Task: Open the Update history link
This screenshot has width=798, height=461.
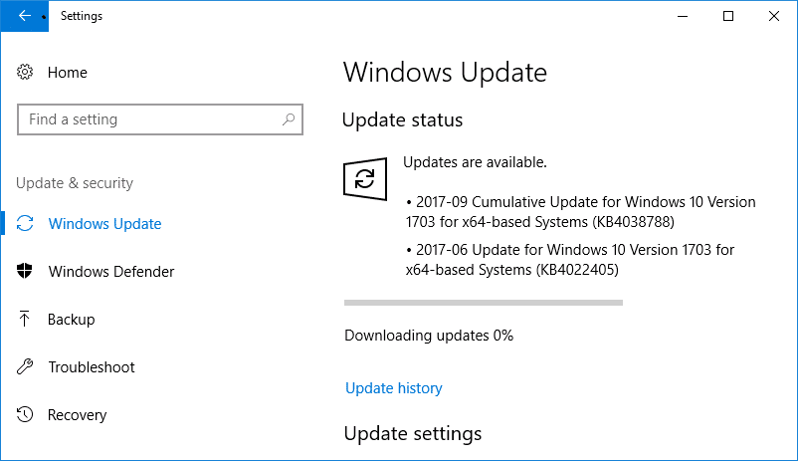Action: pyautogui.click(x=394, y=388)
